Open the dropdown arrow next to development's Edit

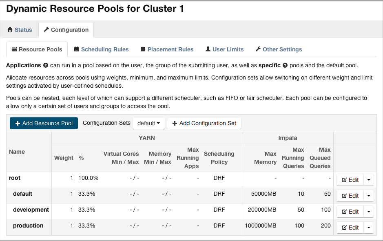click(369, 211)
